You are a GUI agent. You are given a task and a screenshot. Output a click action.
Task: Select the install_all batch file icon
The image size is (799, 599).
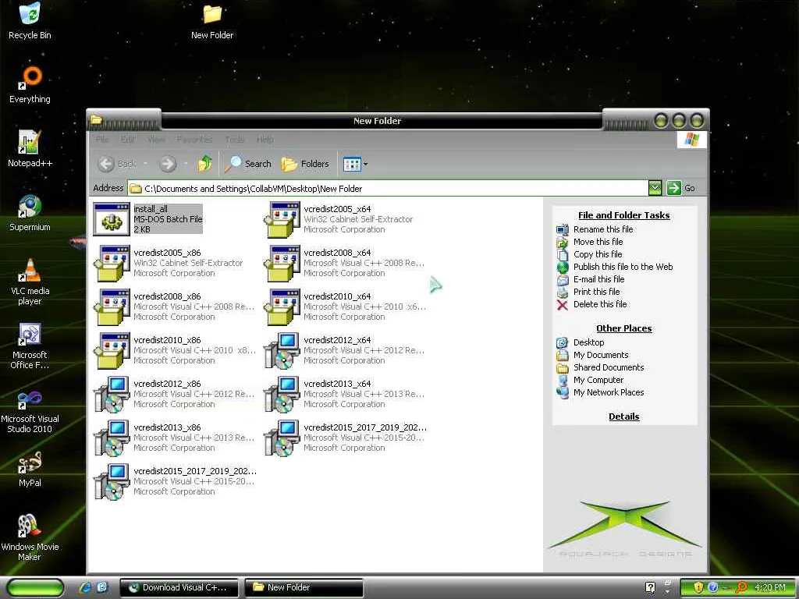click(x=112, y=219)
